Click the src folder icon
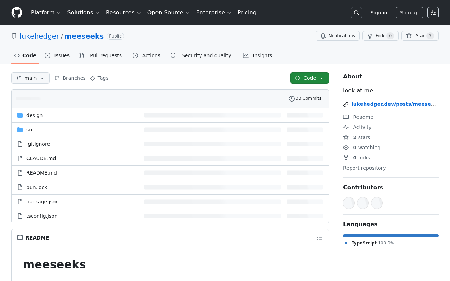Viewport: 450px width, 281px height. point(20,130)
